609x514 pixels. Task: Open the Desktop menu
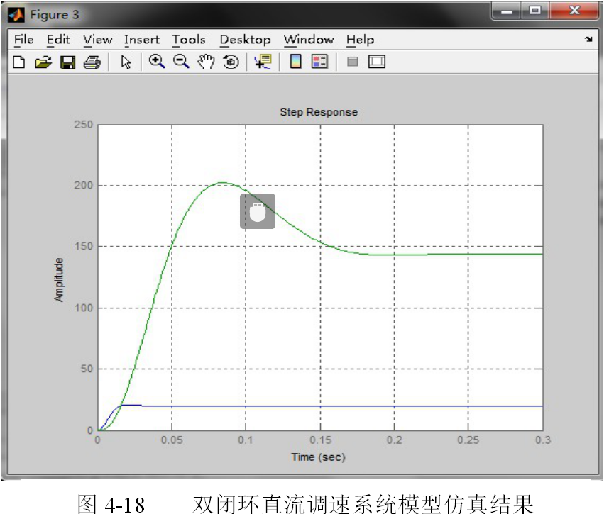(245, 40)
